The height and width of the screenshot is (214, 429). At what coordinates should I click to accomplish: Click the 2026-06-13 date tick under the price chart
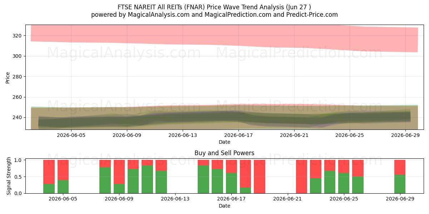tap(183, 135)
